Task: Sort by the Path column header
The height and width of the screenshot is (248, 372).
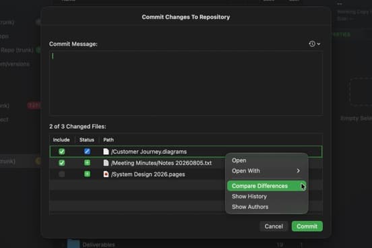Action: tap(108, 139)
